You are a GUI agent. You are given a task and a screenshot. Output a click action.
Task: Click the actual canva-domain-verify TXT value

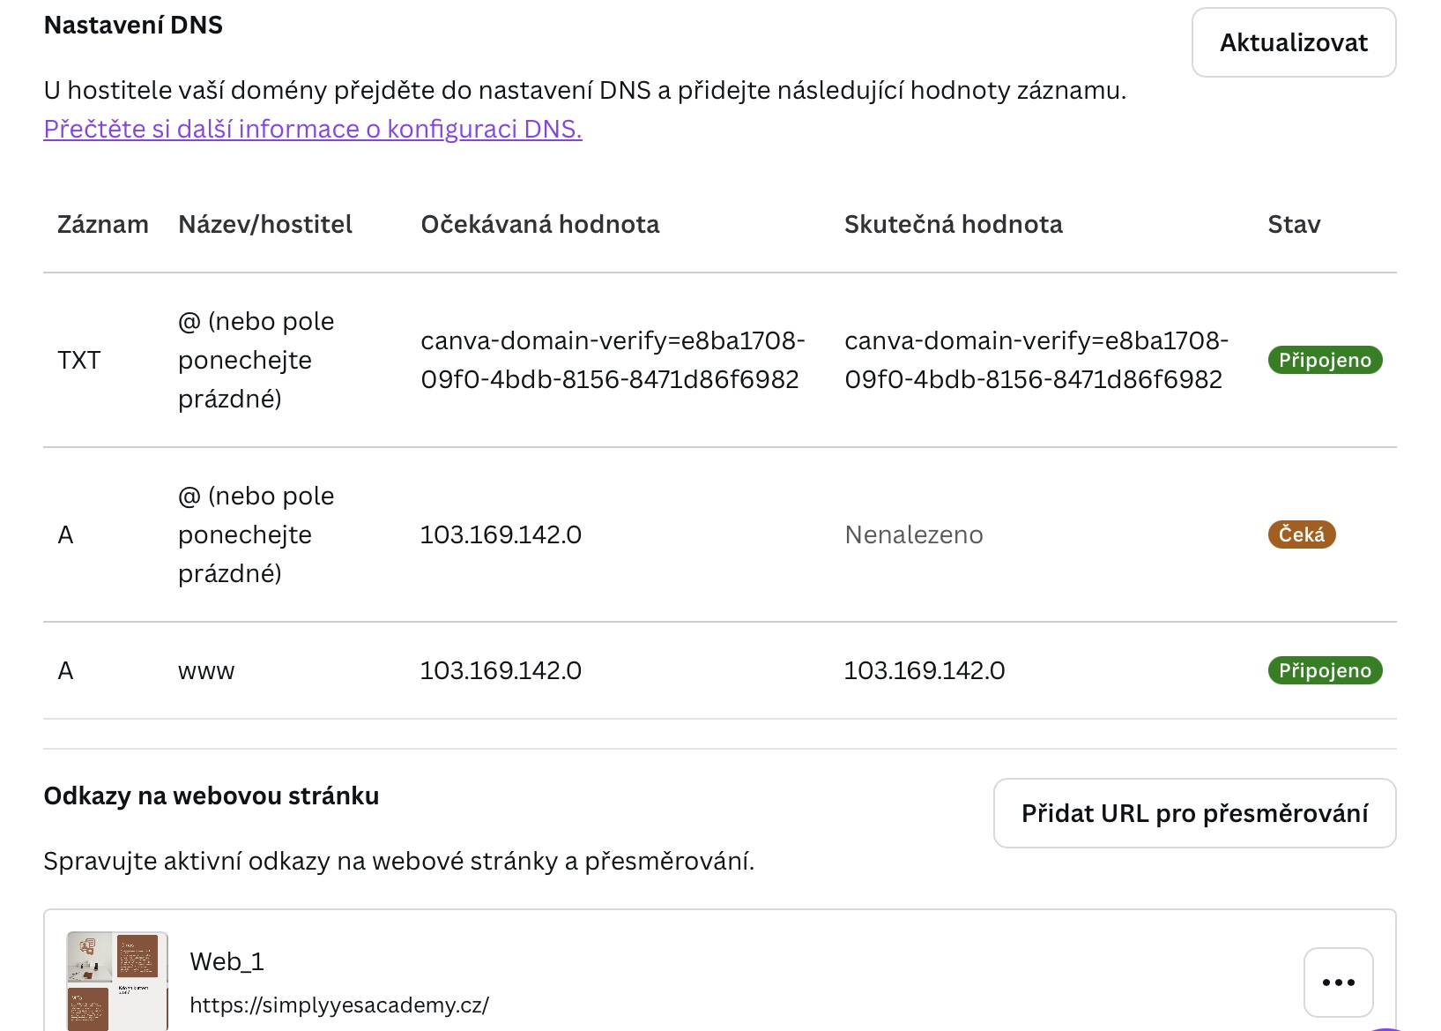click(1036, 360)
